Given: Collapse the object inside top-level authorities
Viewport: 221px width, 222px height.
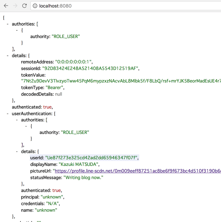Looking at the screenshot, I should point(17,30).
